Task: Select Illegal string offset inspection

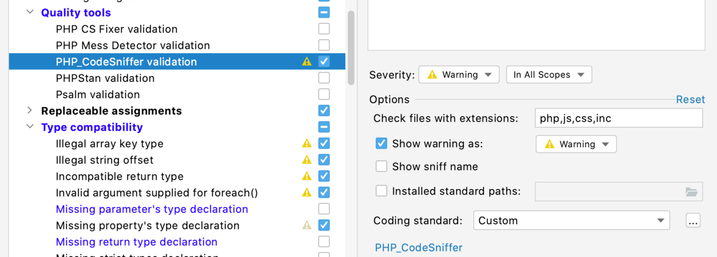Action: pos(105,160)
